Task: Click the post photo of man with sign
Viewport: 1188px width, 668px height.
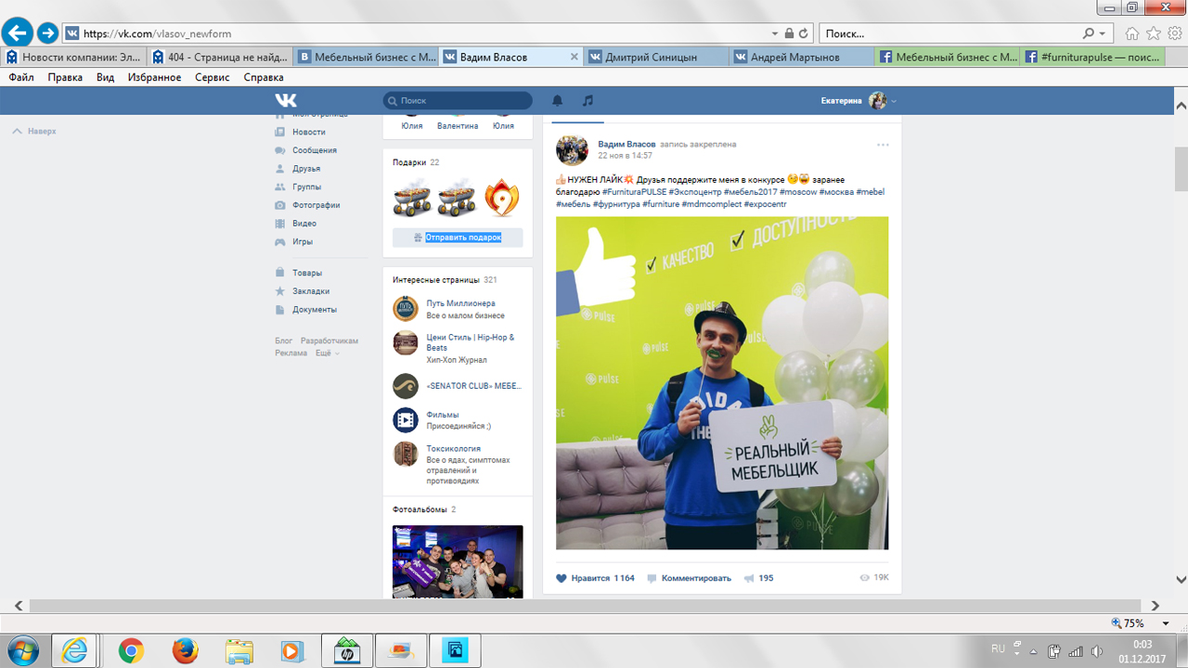Action: 722,383
